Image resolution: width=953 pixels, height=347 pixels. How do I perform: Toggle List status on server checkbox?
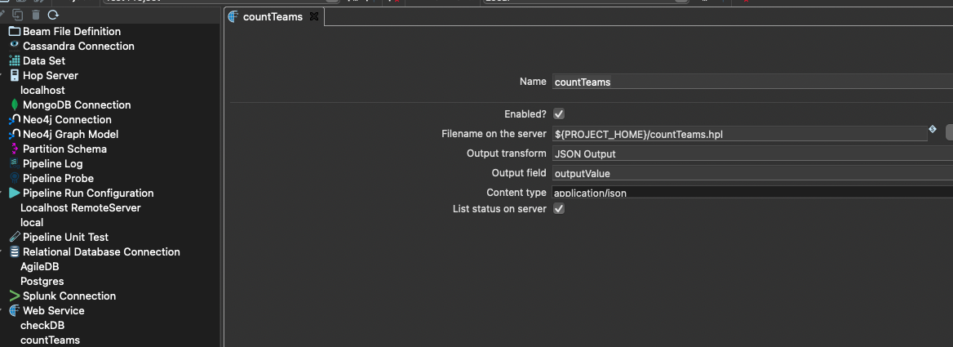[x=559, y=208]
